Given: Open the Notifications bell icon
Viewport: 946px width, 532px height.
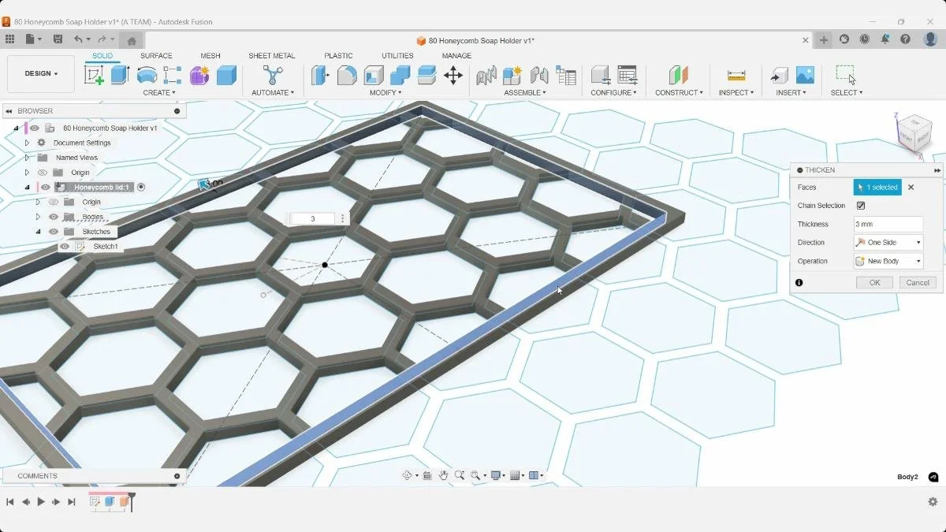Looking at the screenshot, I should coord(885,39).
